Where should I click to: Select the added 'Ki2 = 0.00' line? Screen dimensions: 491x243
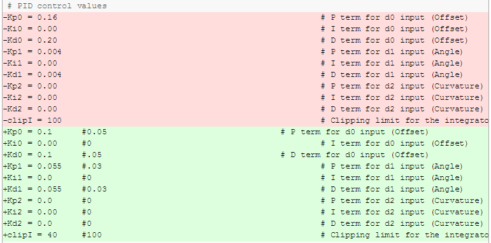(x=246, y=212)
